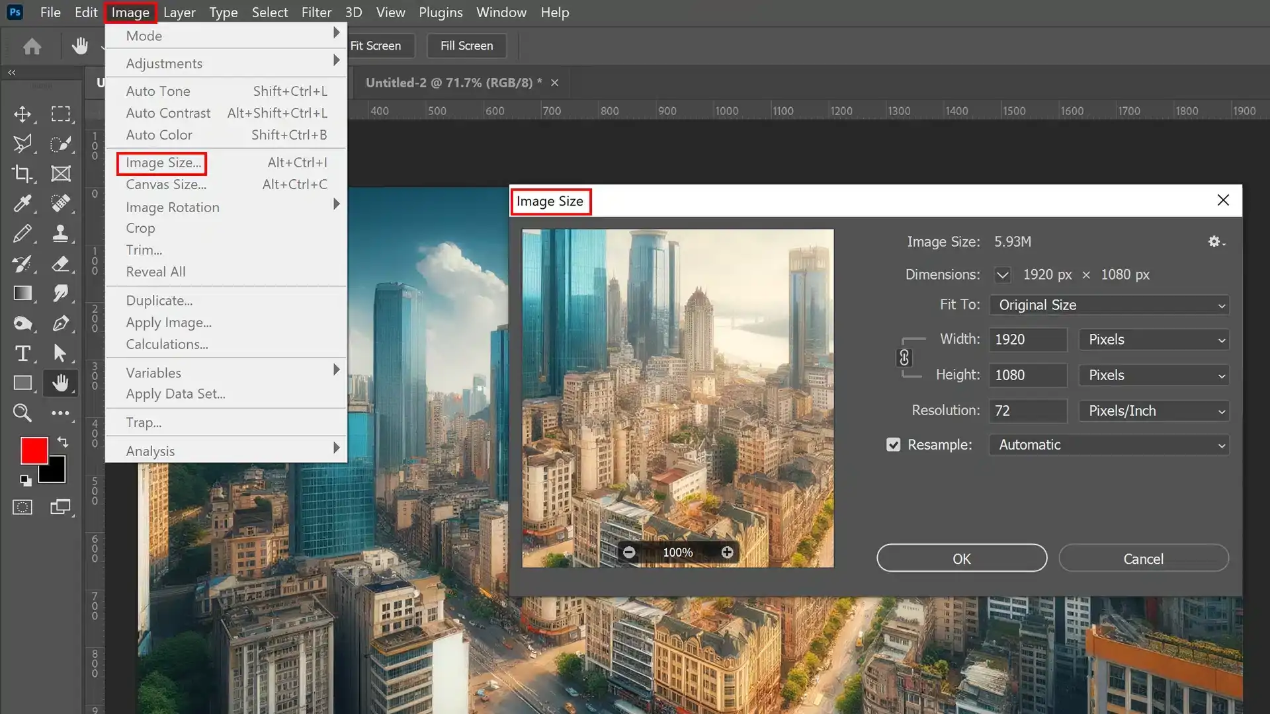Image resolution: width=1270 pixels, height=714 pixels.
Task: Expand the Analysis submenu
Action: [226, 451]
